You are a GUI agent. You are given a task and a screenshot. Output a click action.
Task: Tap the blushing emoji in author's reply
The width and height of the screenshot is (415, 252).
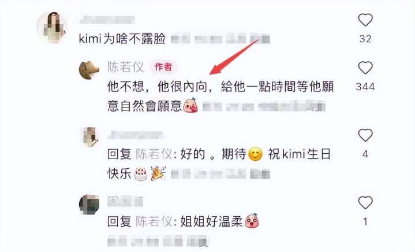pyautogui.click(x=190, y=105)
